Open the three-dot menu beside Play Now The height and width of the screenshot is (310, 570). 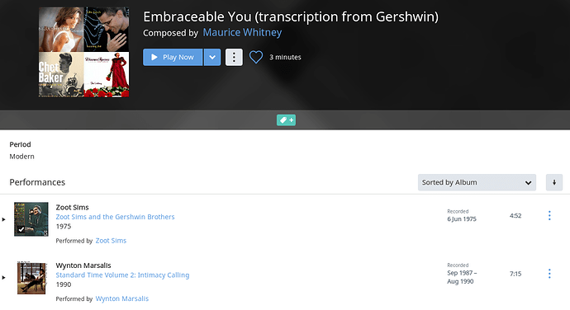[234, 57]
